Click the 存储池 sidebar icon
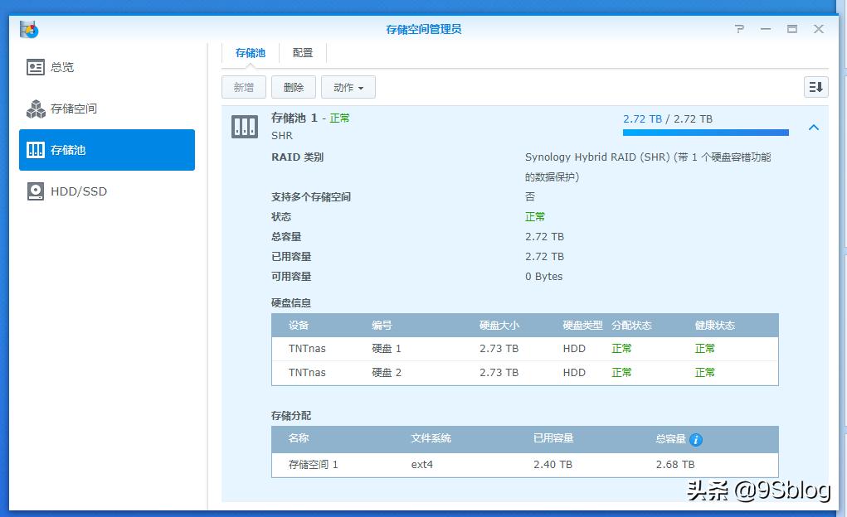 pyautogui.click(x=36, y=150)
